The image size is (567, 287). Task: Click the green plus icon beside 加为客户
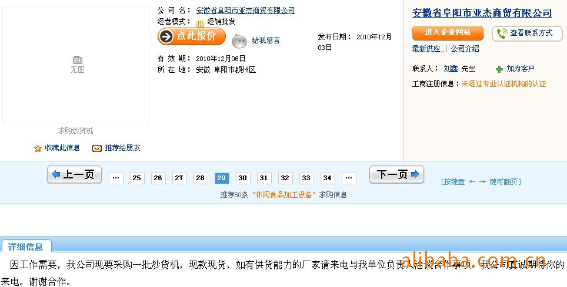[499, 69]
